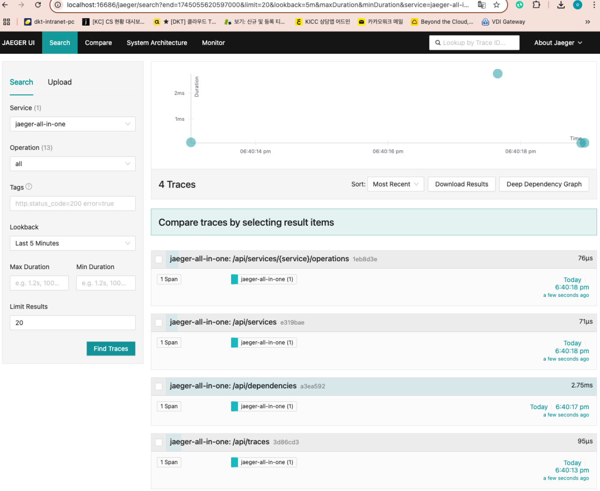The image size is (600, 491).
Task: Click the Limit Results field
Action: tap(72, 323)
